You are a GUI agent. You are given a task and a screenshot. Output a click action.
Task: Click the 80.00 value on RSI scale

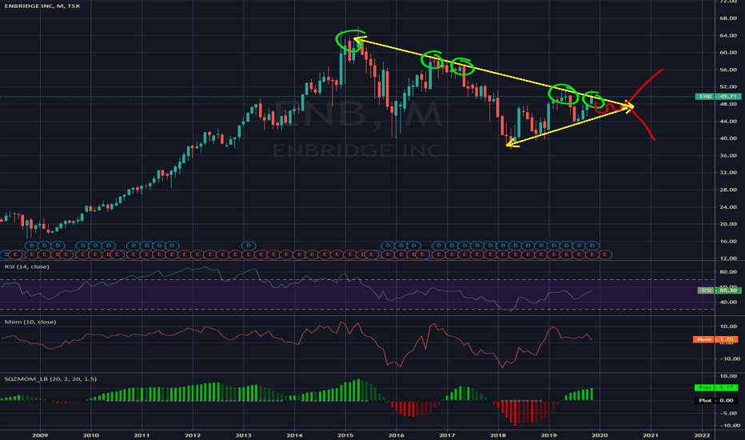[728, 272]
